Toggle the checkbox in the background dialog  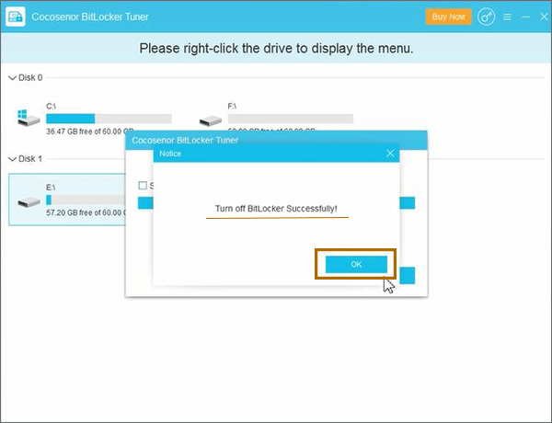coord(143,186)
